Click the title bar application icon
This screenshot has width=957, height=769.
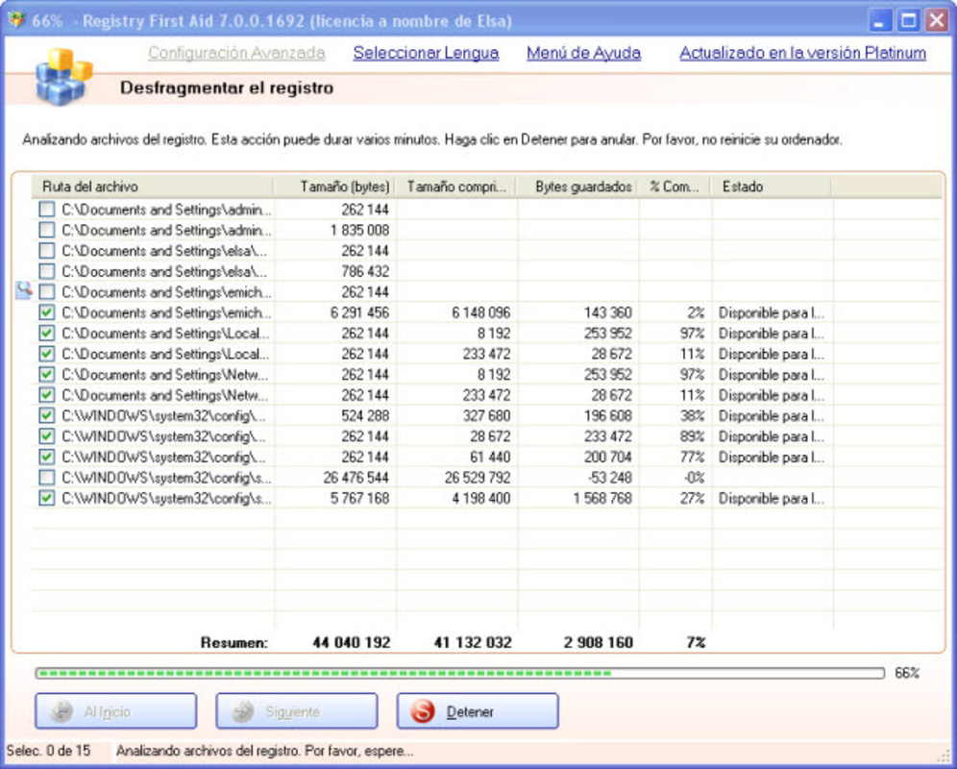(16, 20)
